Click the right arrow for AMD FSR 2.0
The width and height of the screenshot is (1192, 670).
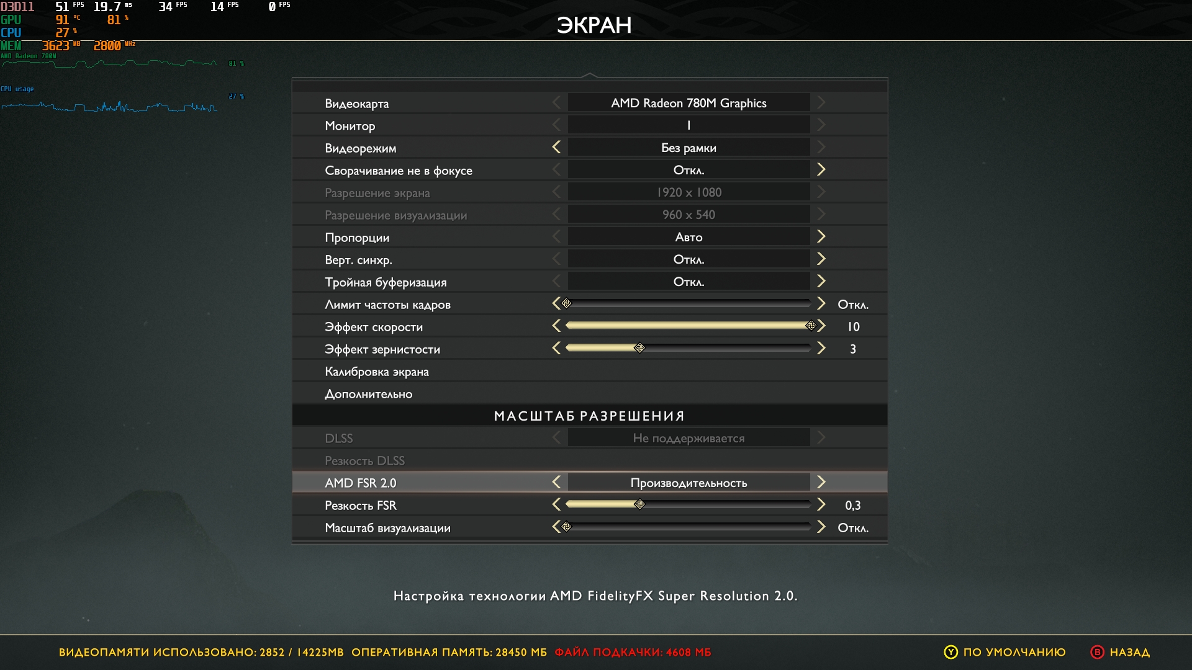(x=821, y=482)
